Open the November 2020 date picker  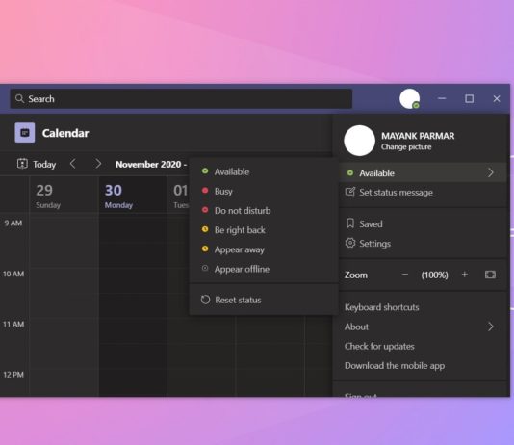151,164
